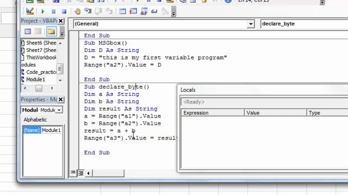Image resolution: width=348 pixels, height=195 pixels.
Task: Open the Immediate Window toolbar icon
Action: coord(133,11)
